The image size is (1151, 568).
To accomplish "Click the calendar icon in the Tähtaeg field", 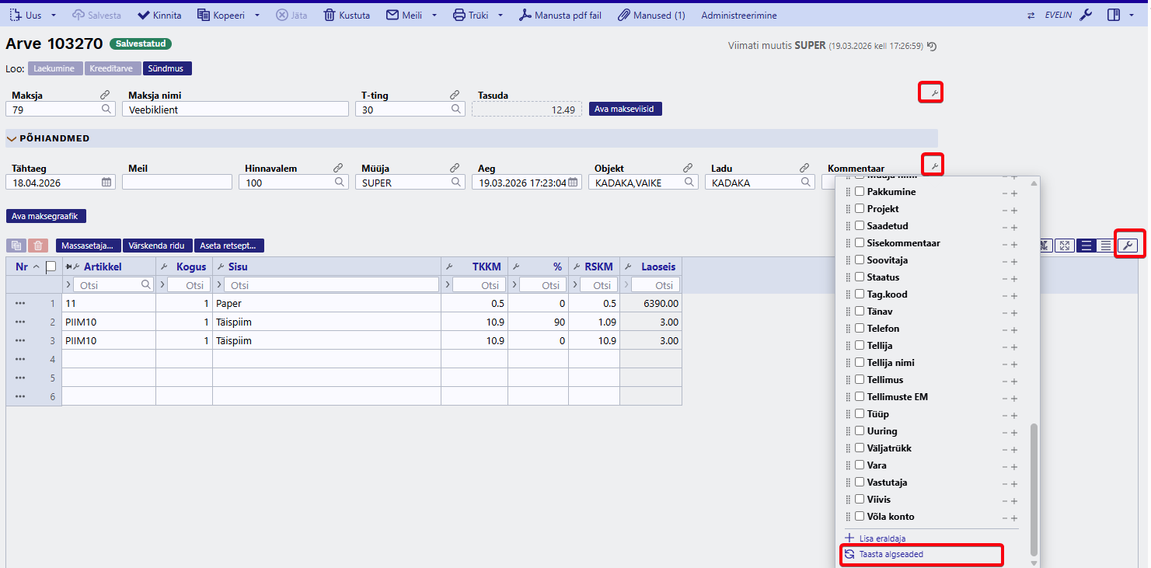I will click(x=107, y=183).
